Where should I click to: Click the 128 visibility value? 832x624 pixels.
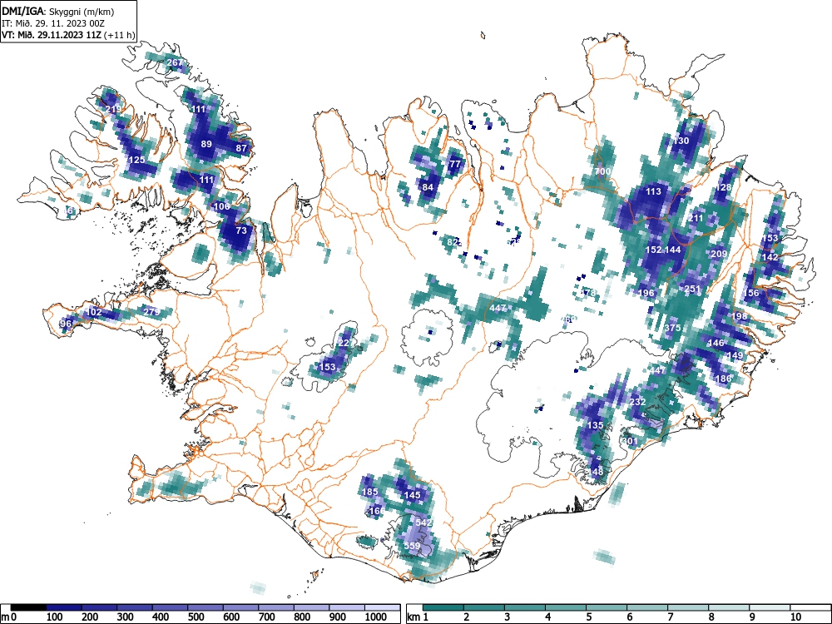[x=724, y=187]
